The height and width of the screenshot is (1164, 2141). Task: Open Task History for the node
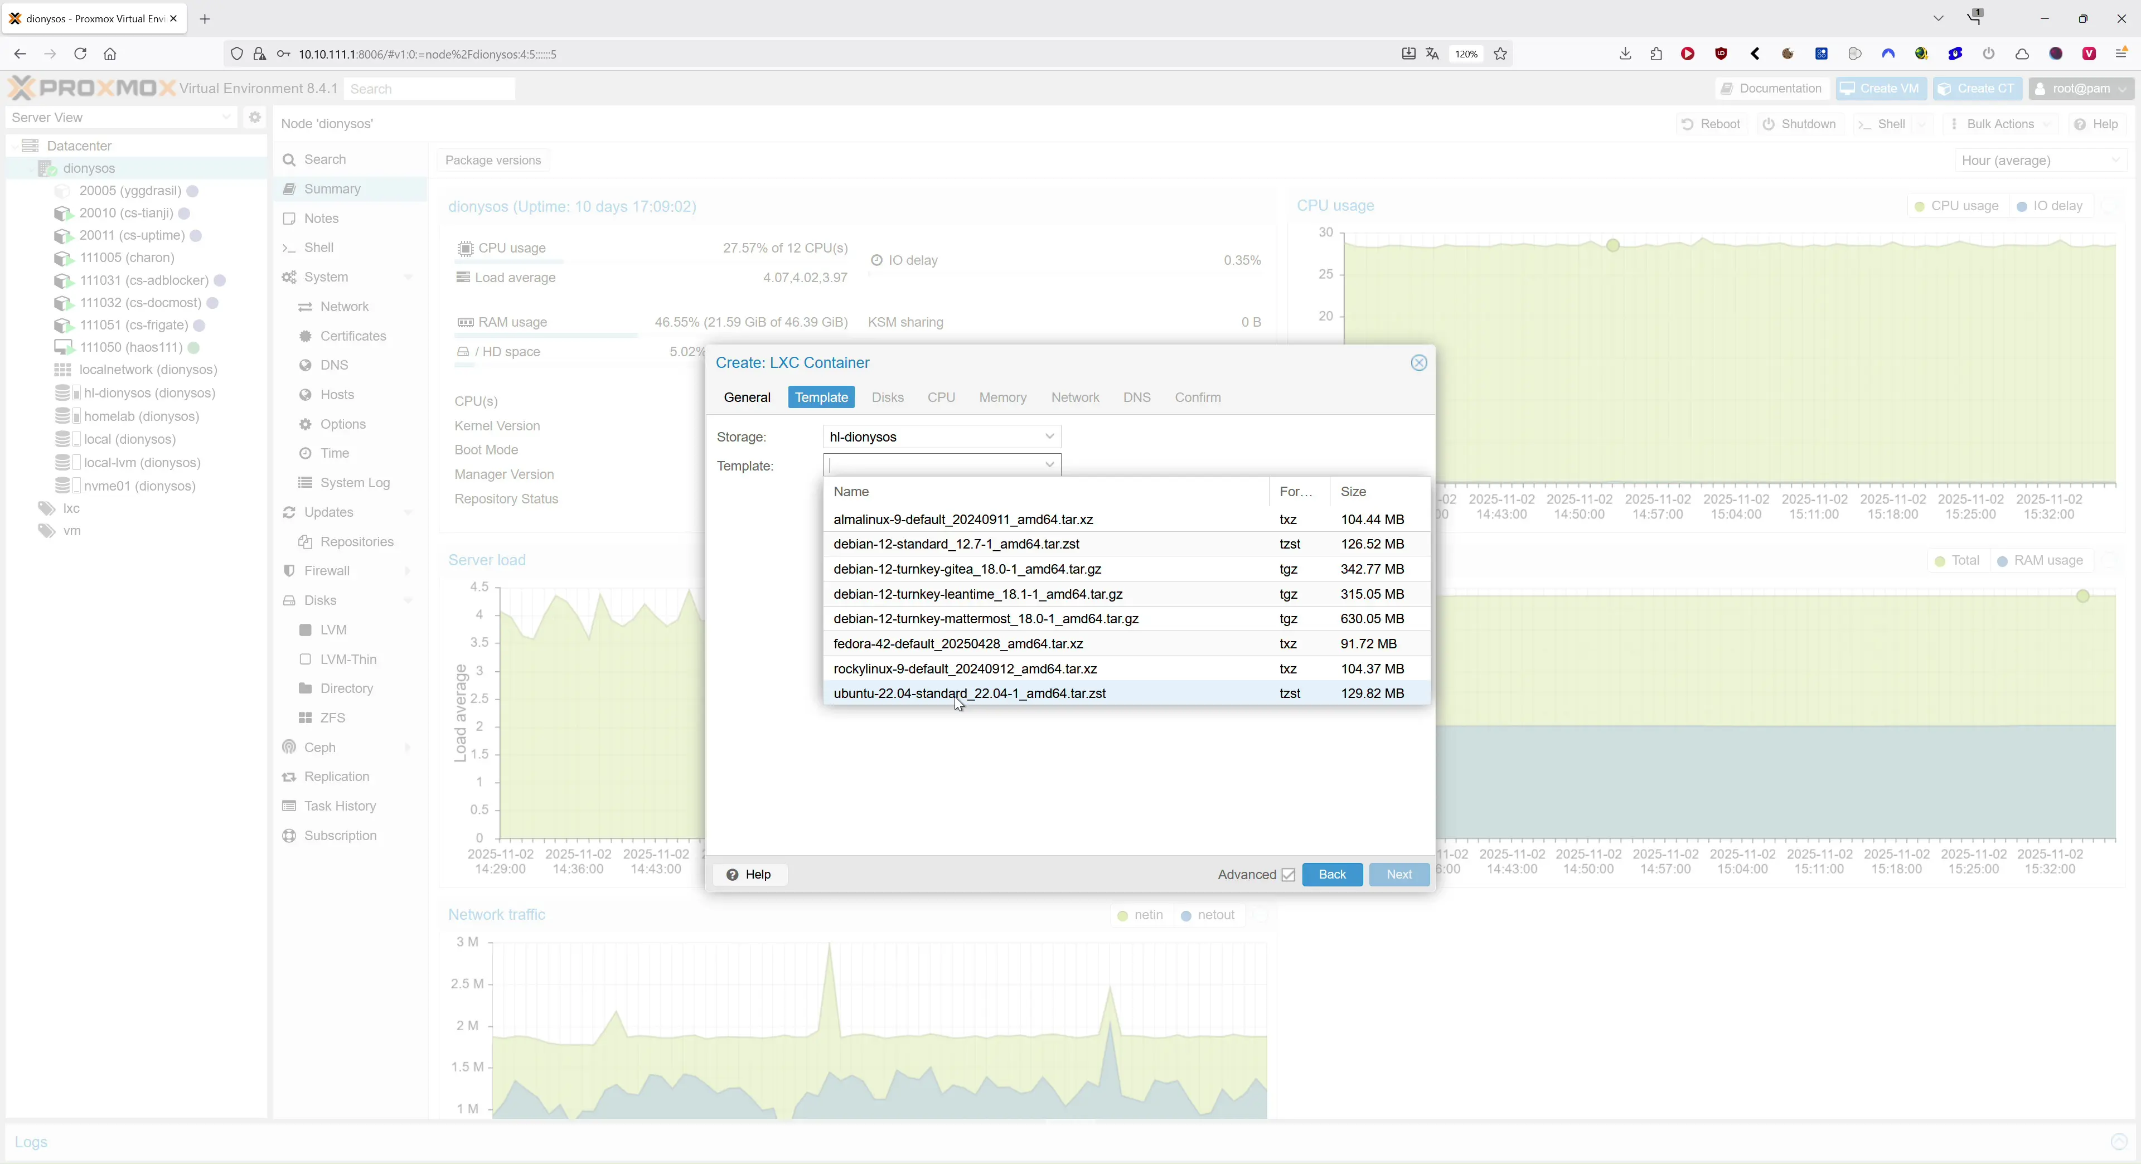coord(339,806)
